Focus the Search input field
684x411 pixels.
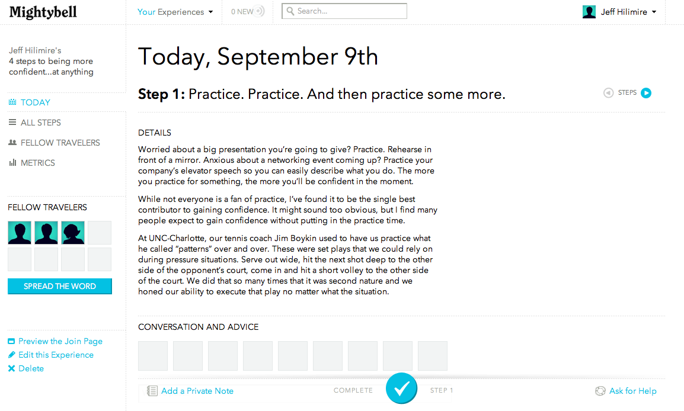(x=344, y=11)
